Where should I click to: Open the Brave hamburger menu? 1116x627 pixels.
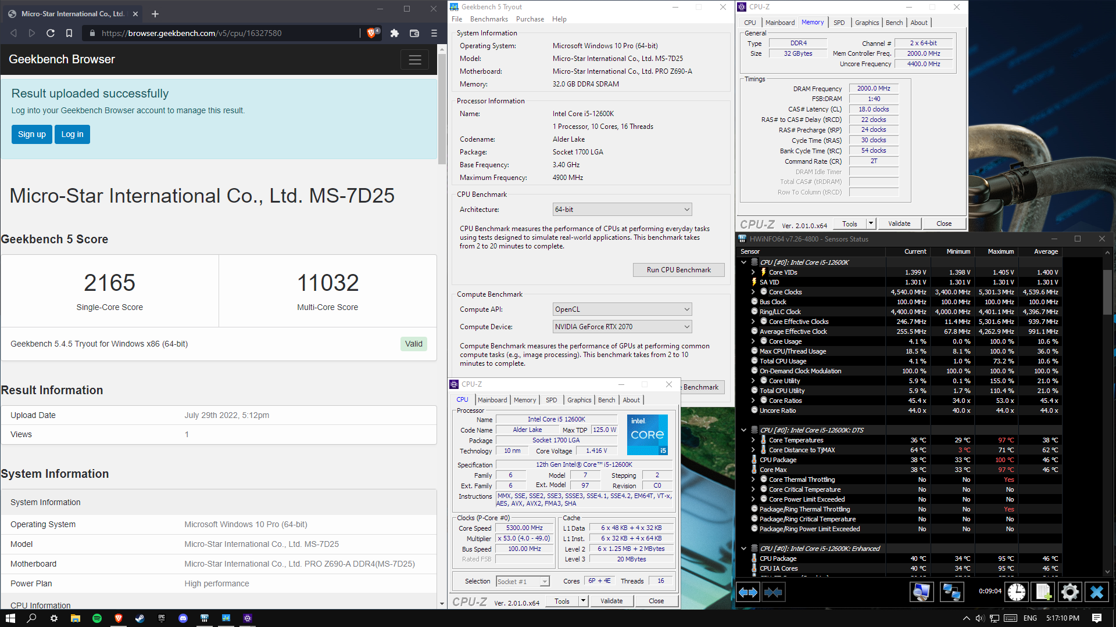click(x=434, y=33)
